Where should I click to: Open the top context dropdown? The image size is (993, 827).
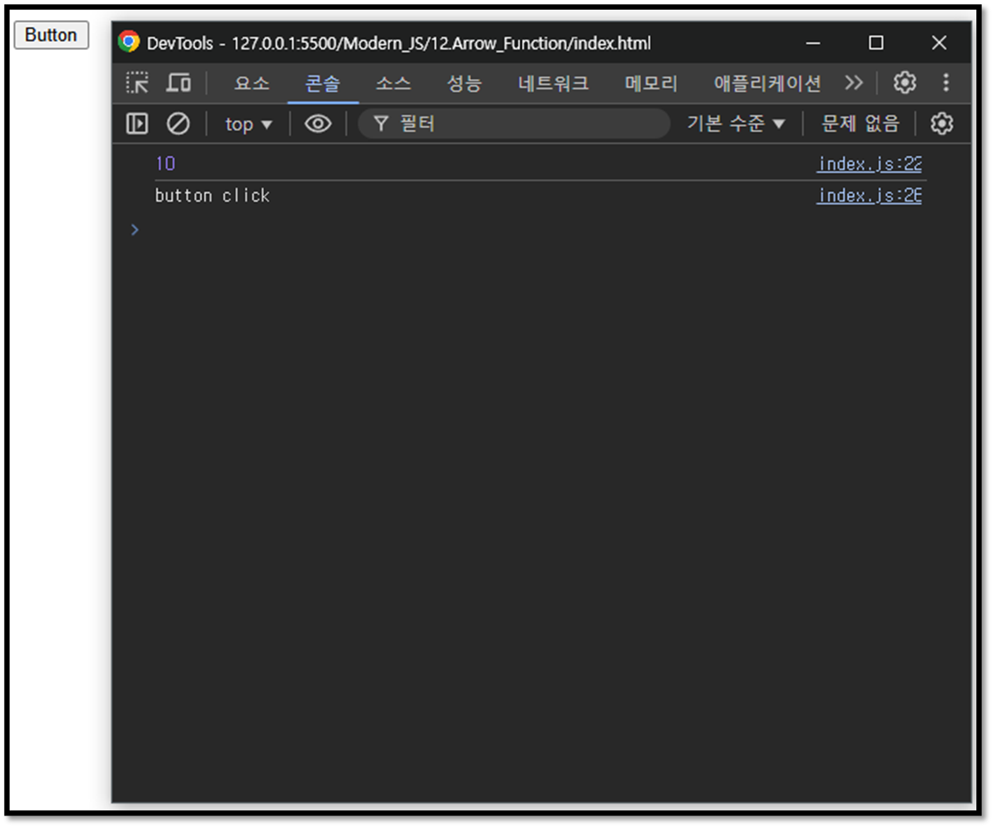tap(248, 125)
